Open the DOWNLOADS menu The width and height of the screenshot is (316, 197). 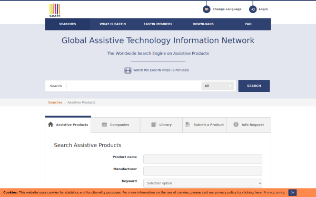pos(203,24)
